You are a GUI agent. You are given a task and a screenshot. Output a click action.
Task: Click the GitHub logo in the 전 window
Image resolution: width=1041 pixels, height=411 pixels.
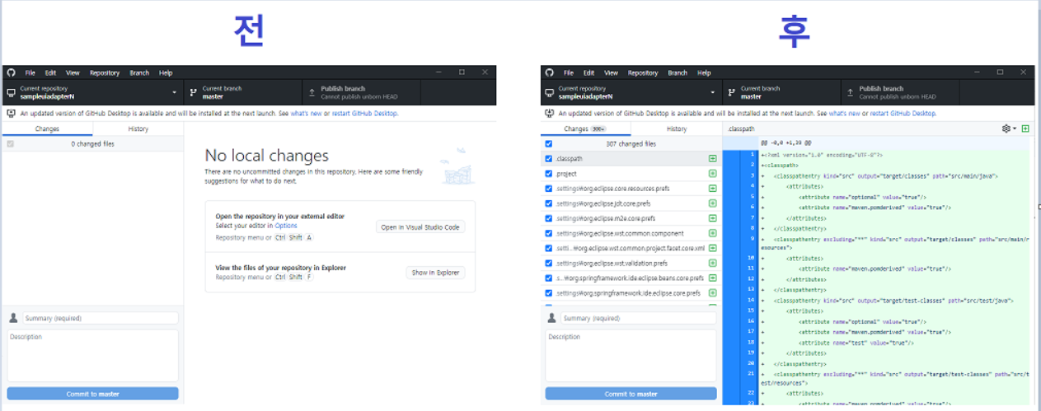click(x=12, y=72)
